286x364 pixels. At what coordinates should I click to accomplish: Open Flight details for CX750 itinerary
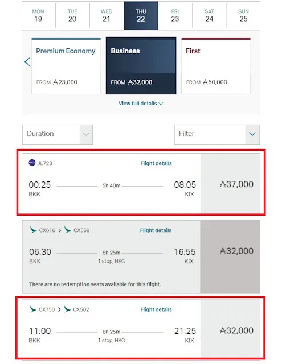pos(156,309)
